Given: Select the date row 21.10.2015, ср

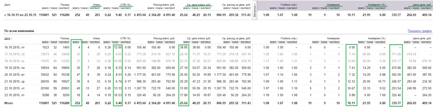Looking at the screenshot, I should [14, 82].
